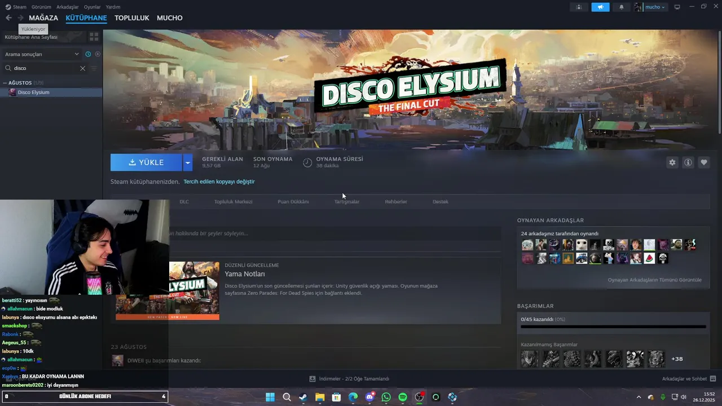Viewport: 722px width, 406px height.
Task: Clear the disco search text
Action: 82,68
